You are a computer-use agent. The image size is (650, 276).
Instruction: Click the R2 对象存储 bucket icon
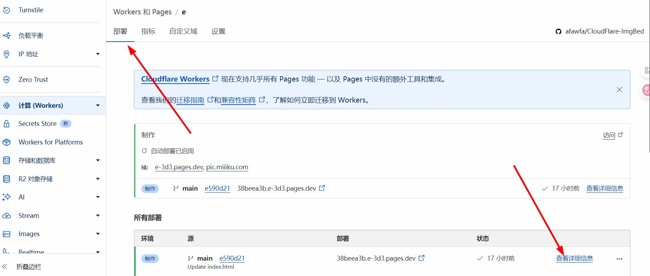click(x=6, y=179)
